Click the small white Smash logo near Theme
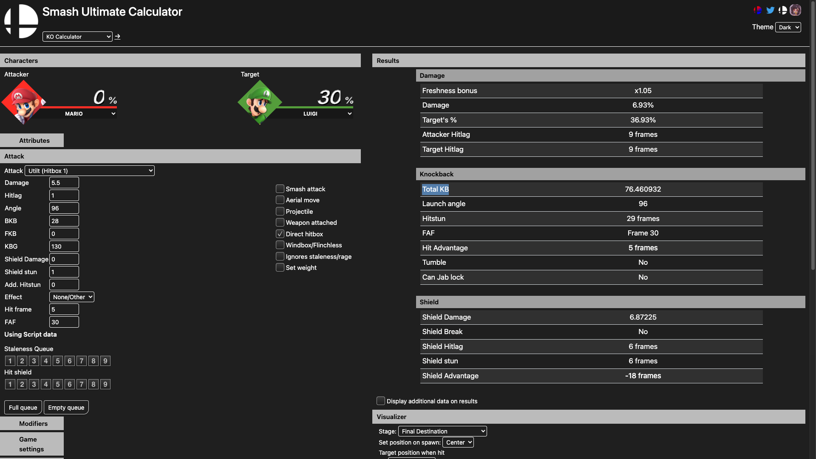Image resolution: width=816 pixels, height=459 pixels. [782, 10]
